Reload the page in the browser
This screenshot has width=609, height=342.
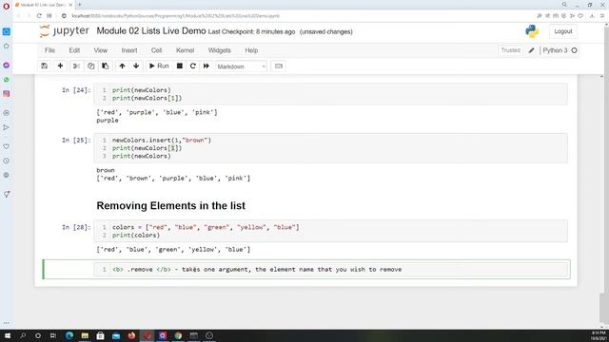(x=39, y=16)
